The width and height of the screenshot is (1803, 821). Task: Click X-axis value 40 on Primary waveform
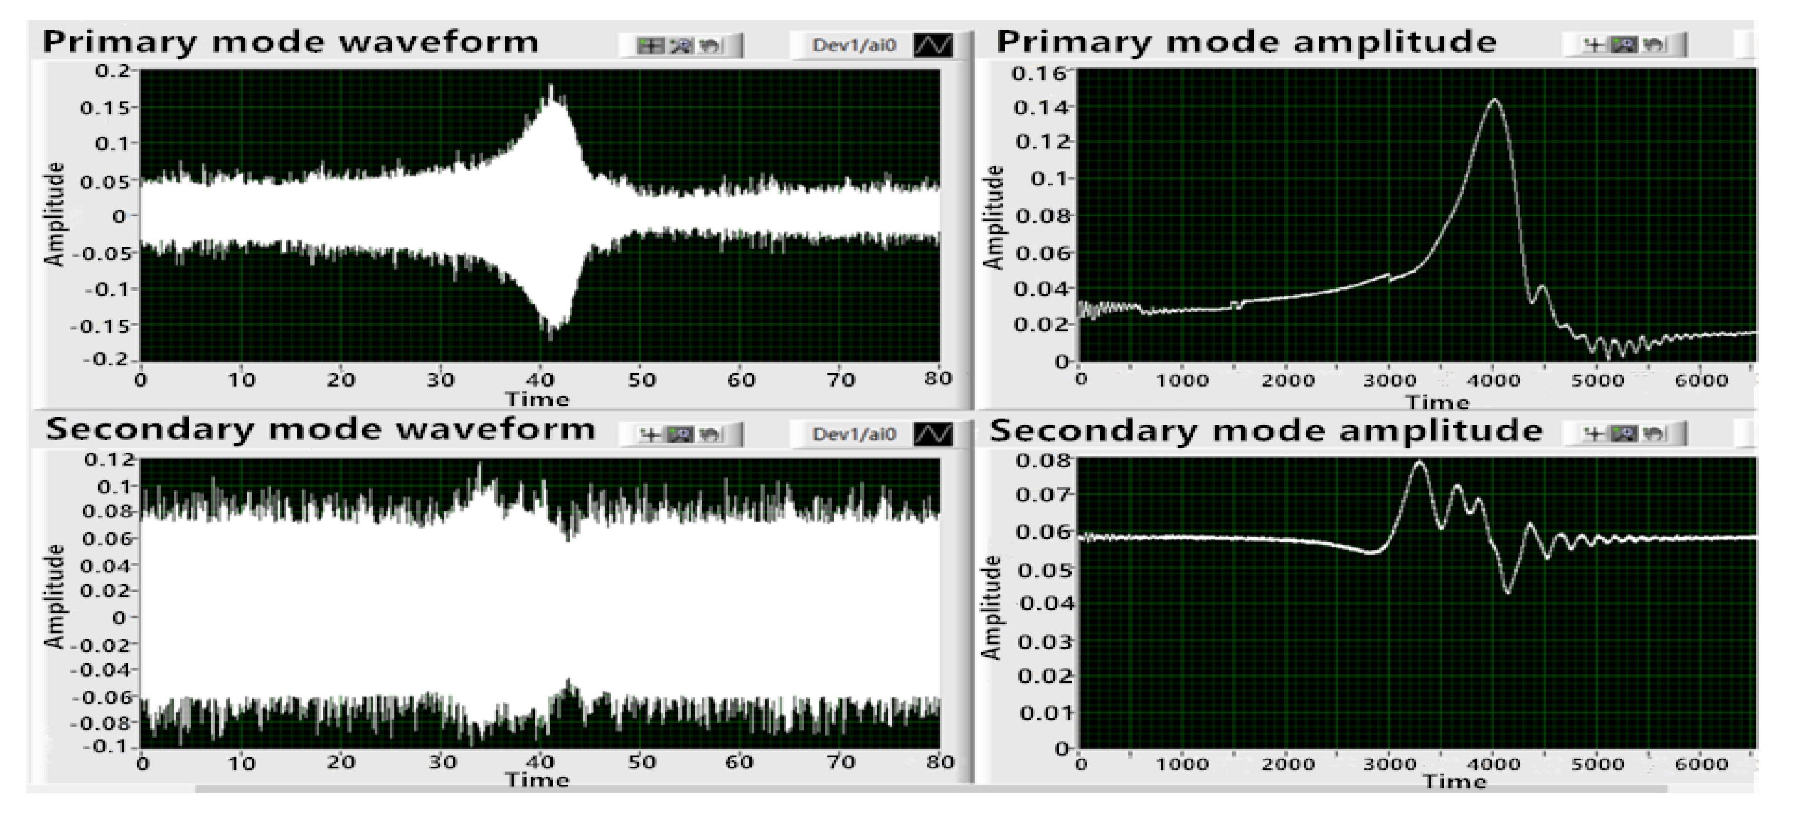540,380
